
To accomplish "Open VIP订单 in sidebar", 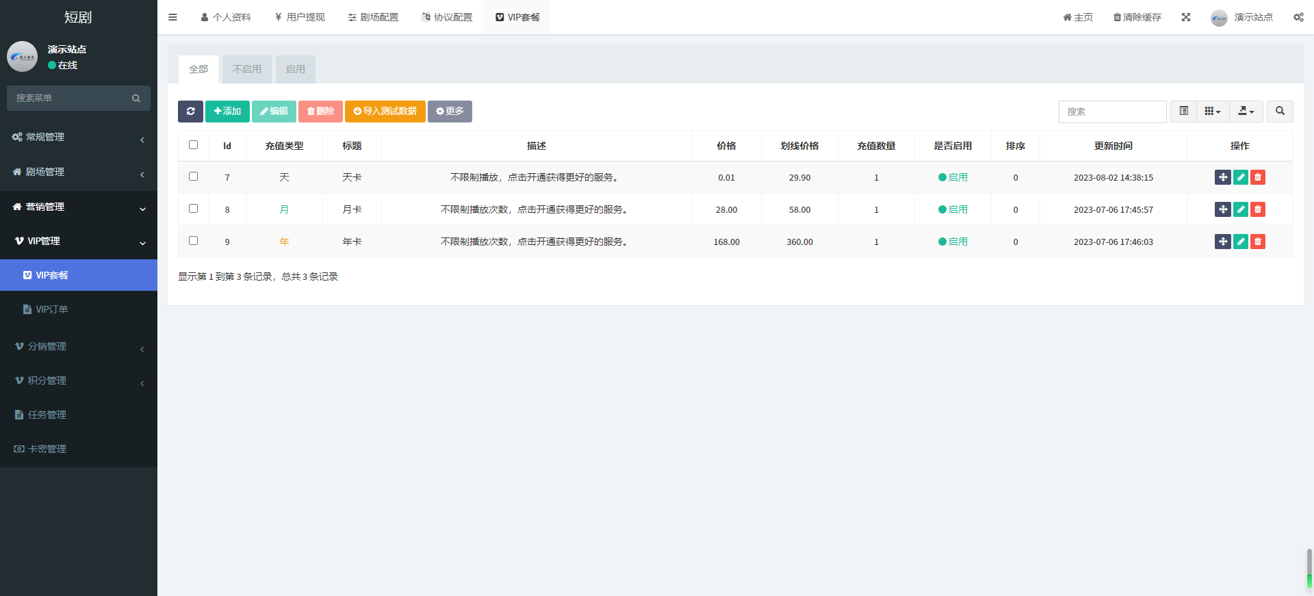I will click(x=79, y=309).
